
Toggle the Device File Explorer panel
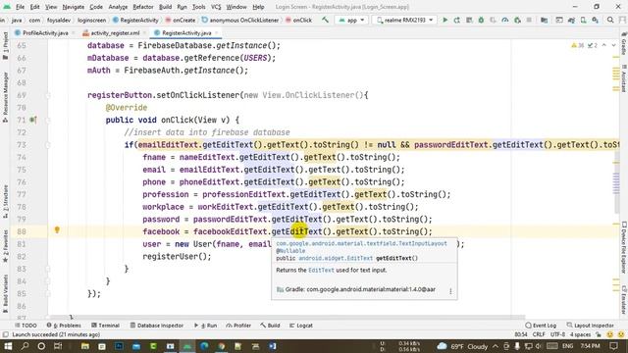tap(624, 247)
